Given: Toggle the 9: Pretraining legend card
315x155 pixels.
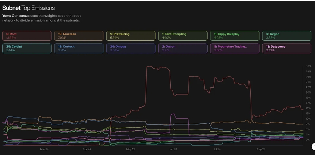Looking at the screenshot, I should 131,36.
